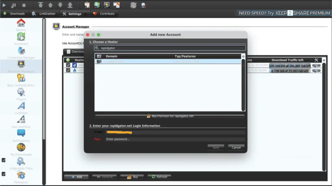Click the Move to top arrow icon

(41, 5)
